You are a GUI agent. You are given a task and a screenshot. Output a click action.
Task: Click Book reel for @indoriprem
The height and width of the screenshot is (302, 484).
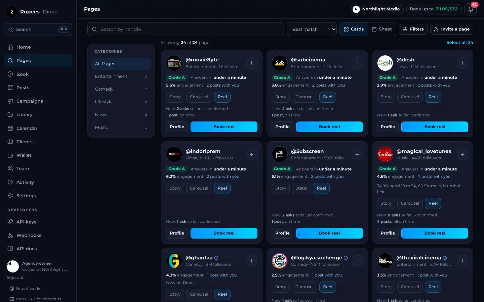pyautogui.click(x=224, y=233)
